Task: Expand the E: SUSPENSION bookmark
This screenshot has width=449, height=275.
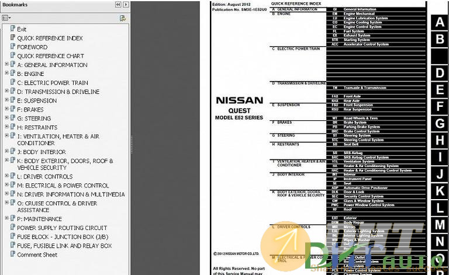Action: pos(6,100)
